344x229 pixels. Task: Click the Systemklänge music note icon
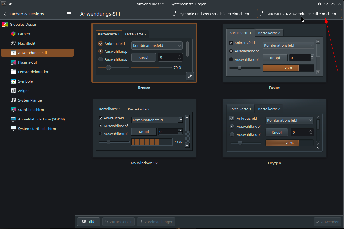[13, 100]
